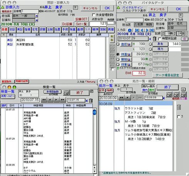
Task: Click the データ項目名設定 button
Action: coord(167,75)
